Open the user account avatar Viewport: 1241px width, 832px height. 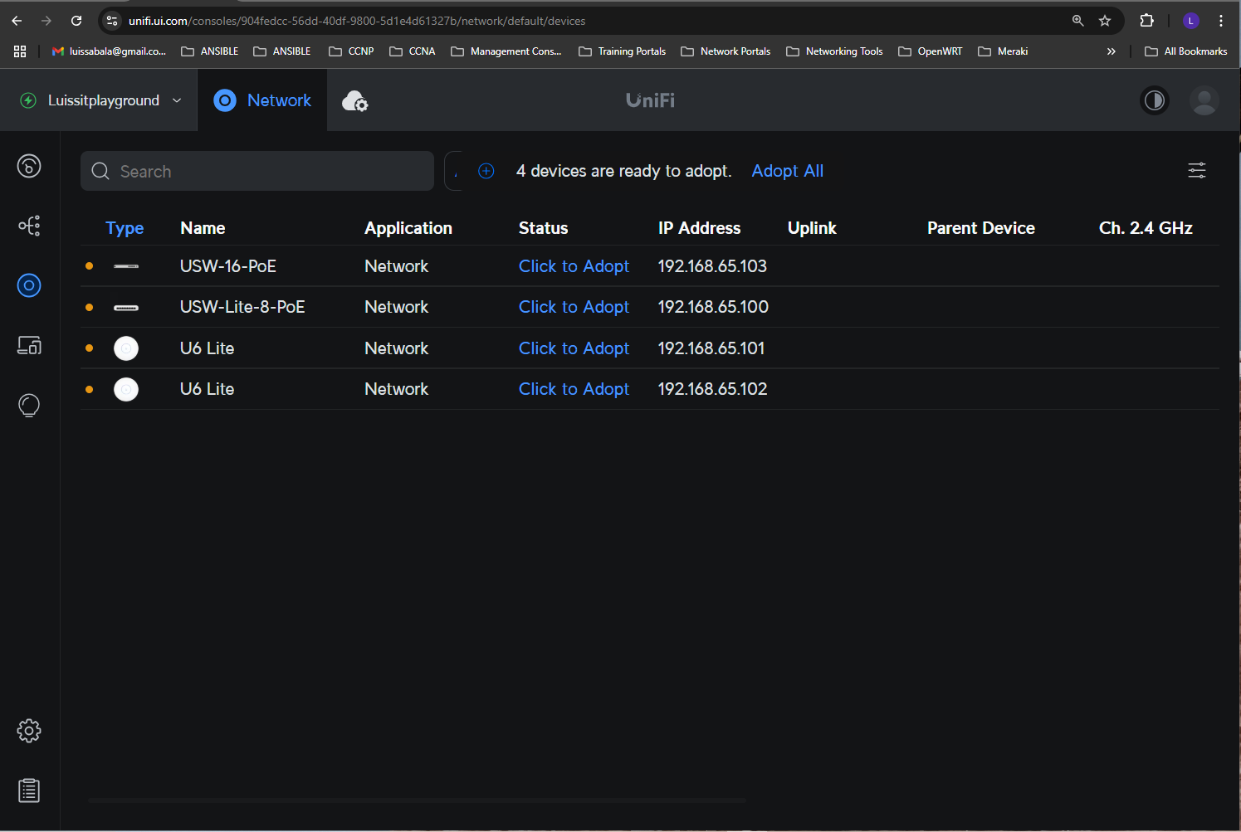coord(1204,100)
